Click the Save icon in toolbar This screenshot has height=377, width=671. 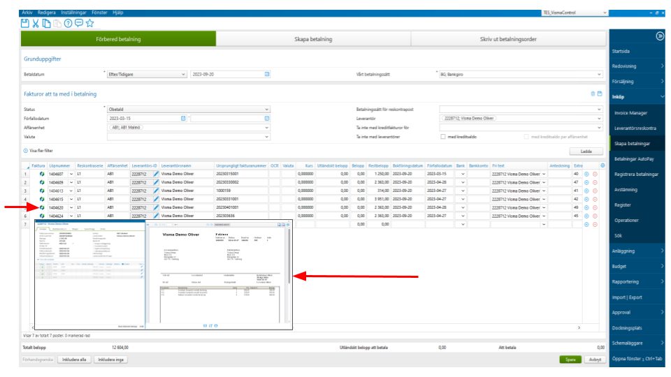[25, 24]
